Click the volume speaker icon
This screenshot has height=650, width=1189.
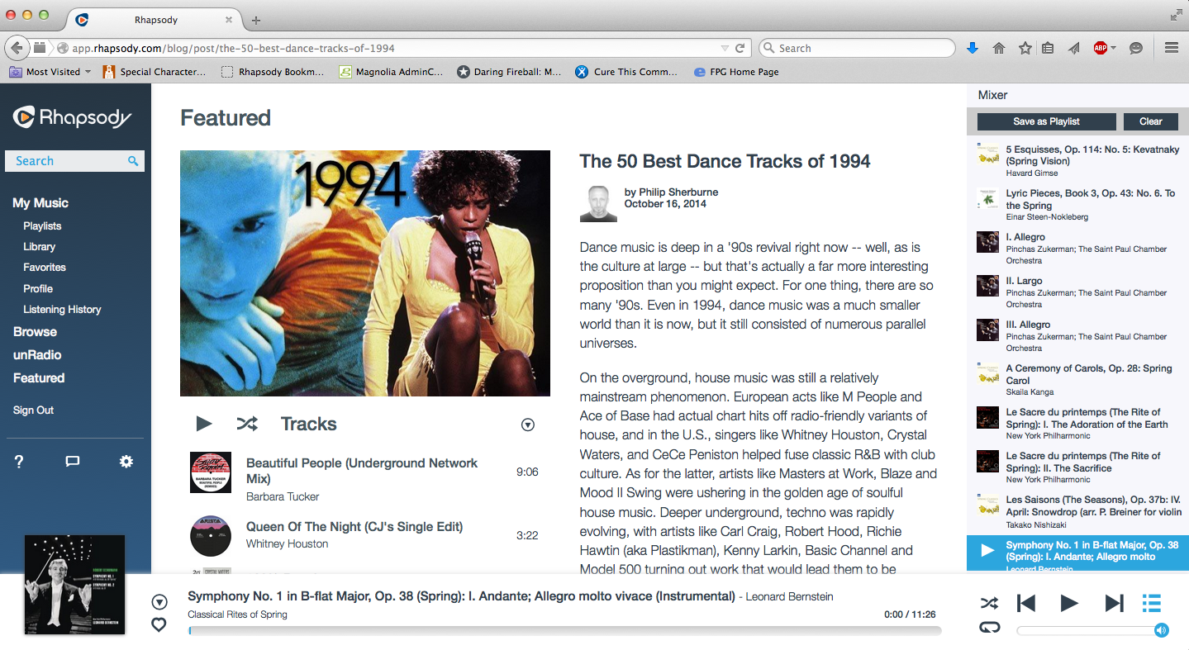(1162, 630)
